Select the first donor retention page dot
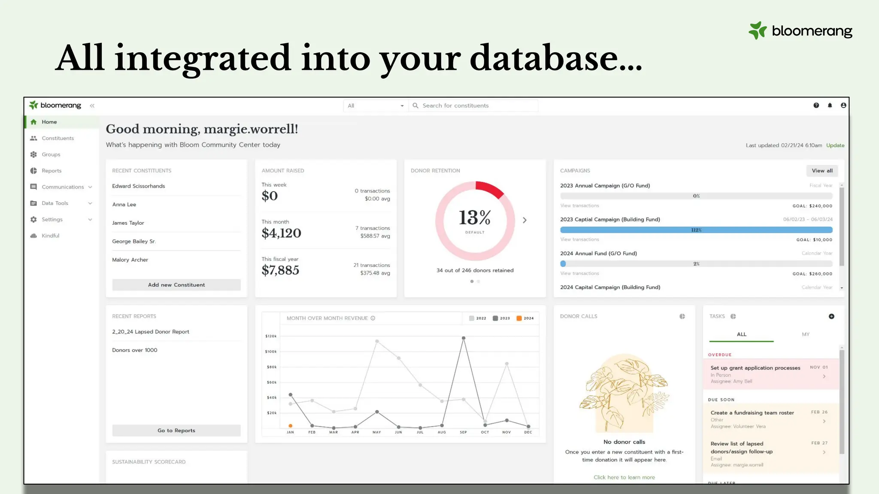Screen dimensions: 879x494 pos(472,281)
